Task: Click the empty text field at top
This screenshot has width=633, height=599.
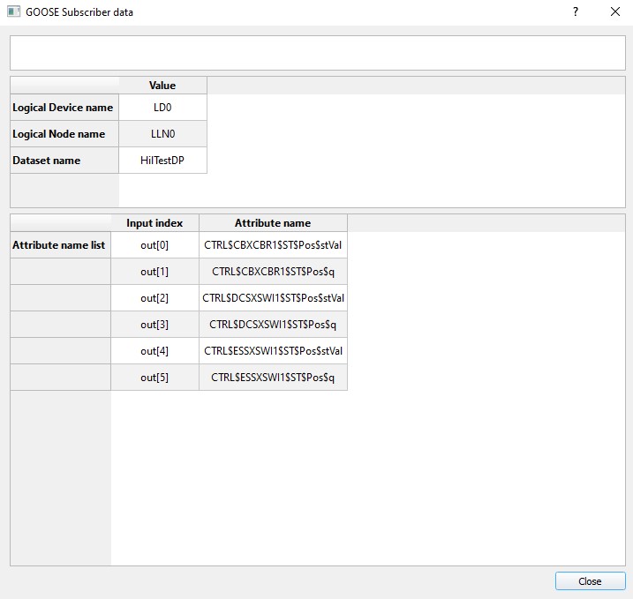Action: click(x=316, y=53)
